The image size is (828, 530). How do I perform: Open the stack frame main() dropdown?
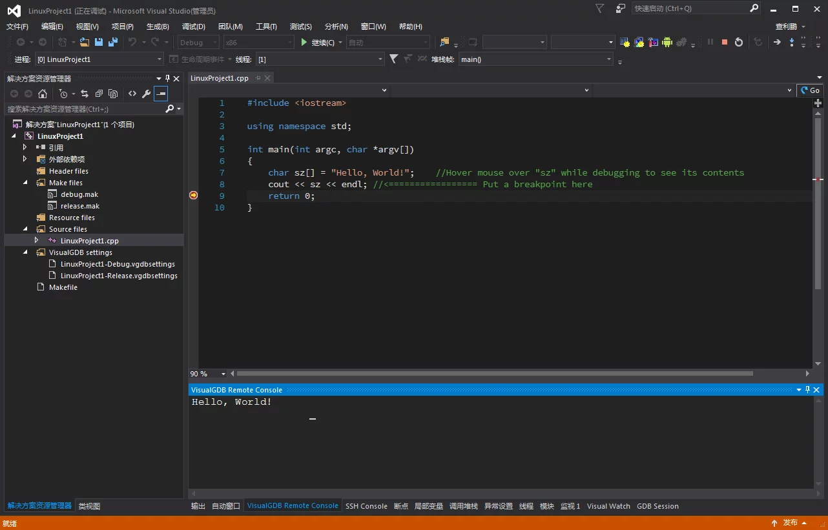(608, 59)
